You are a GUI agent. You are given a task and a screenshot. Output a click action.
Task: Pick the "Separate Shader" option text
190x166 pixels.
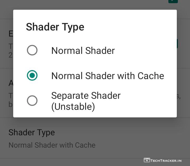tap(86, 96)
